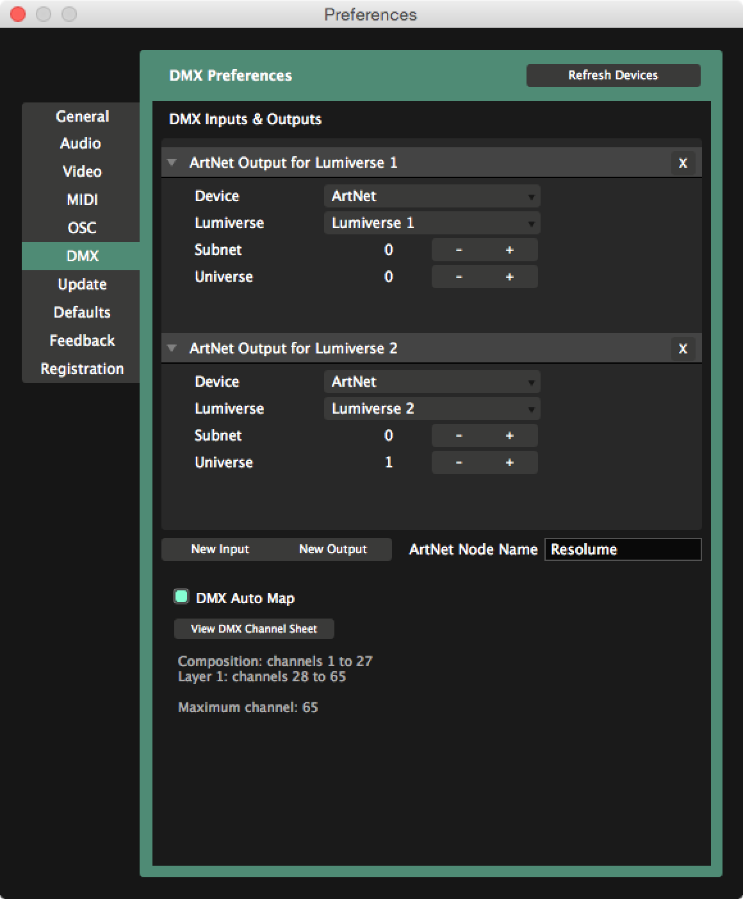Collapse the ArtNet Output for Lumiverse 1 section
The width and height of the screenshot is (743, 899).
point(171,163)
